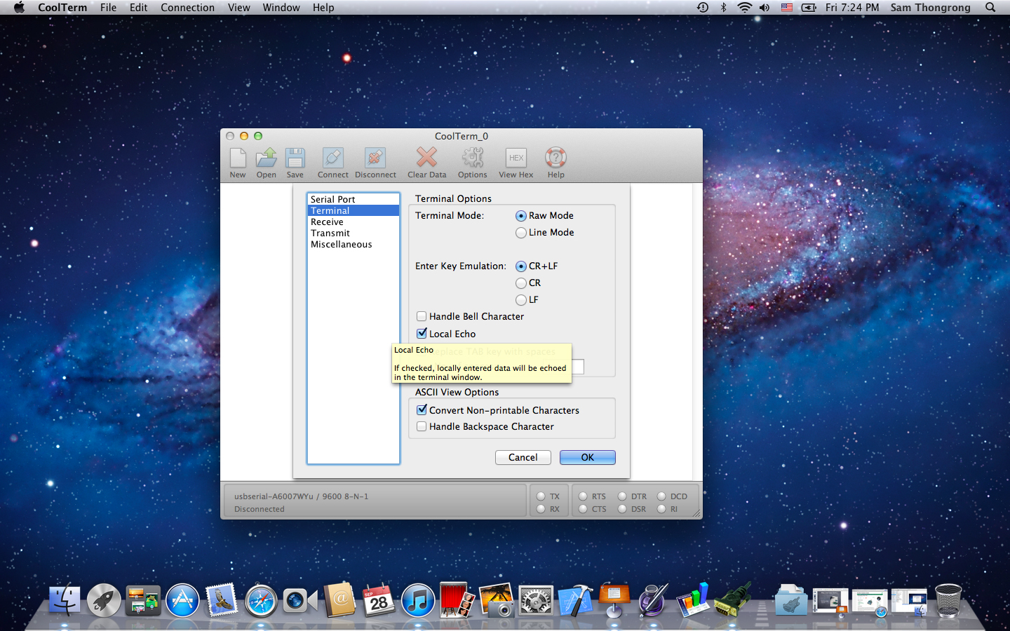This screenshot has height=631, width=1010.
Task: Launch Safari compass in the dock
Action: pos(261,601)
